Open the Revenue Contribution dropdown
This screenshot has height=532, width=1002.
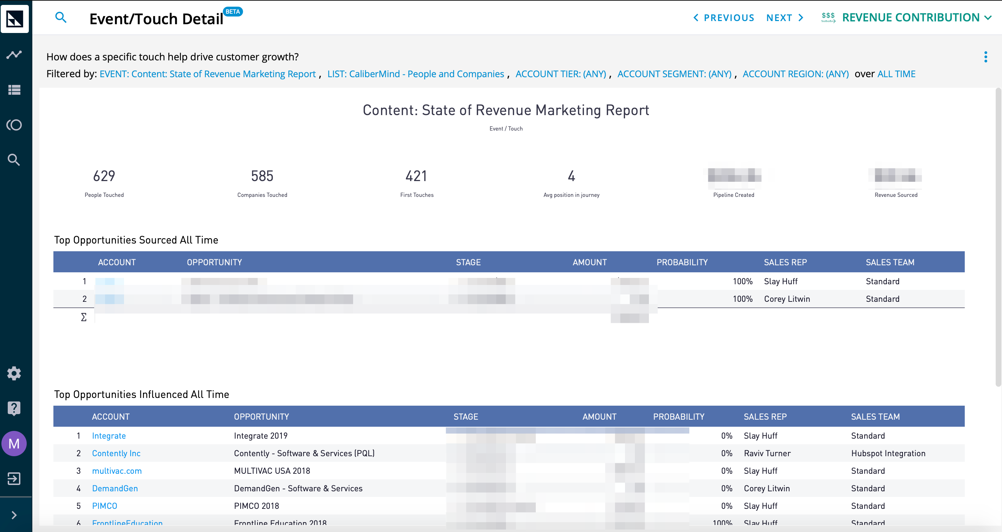[917, 18]
